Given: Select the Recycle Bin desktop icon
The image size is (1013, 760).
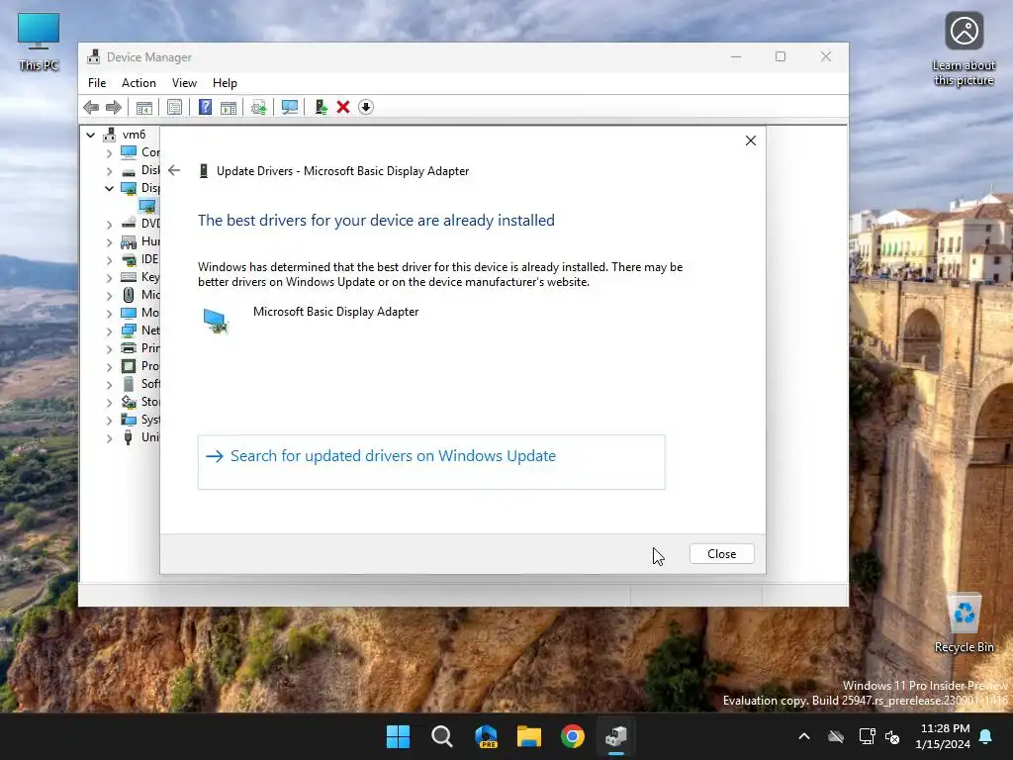Looking at the screenshot, I should point(964,623).
